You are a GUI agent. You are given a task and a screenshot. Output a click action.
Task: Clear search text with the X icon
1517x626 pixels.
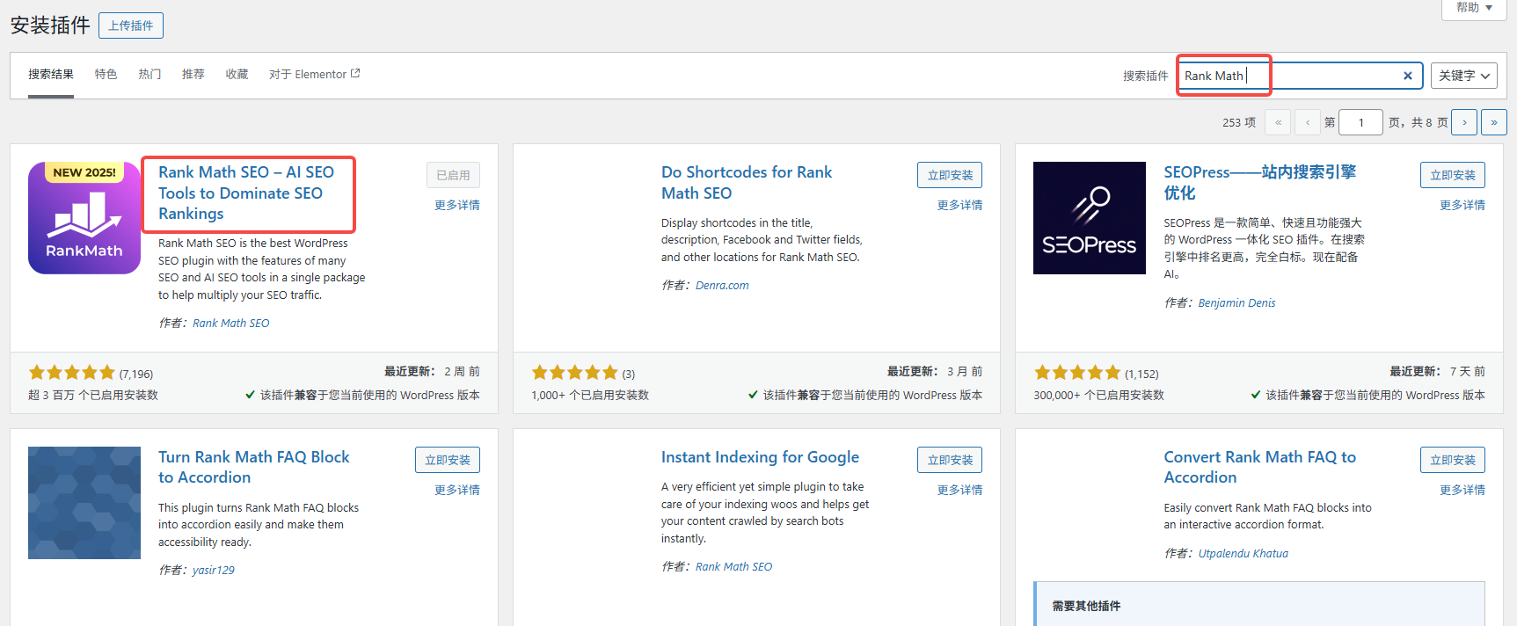pyautogui.click(x=1407, y=76)
